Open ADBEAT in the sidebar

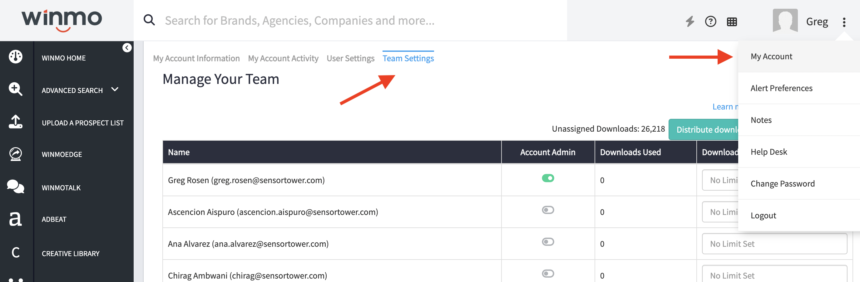[54, 219]
